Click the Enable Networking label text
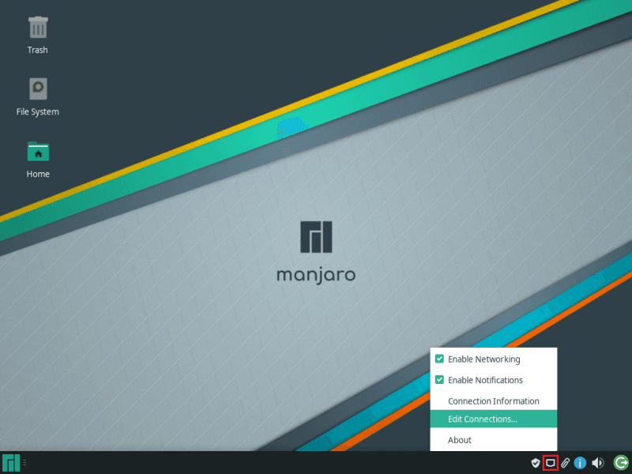 [x=483, y=359]
